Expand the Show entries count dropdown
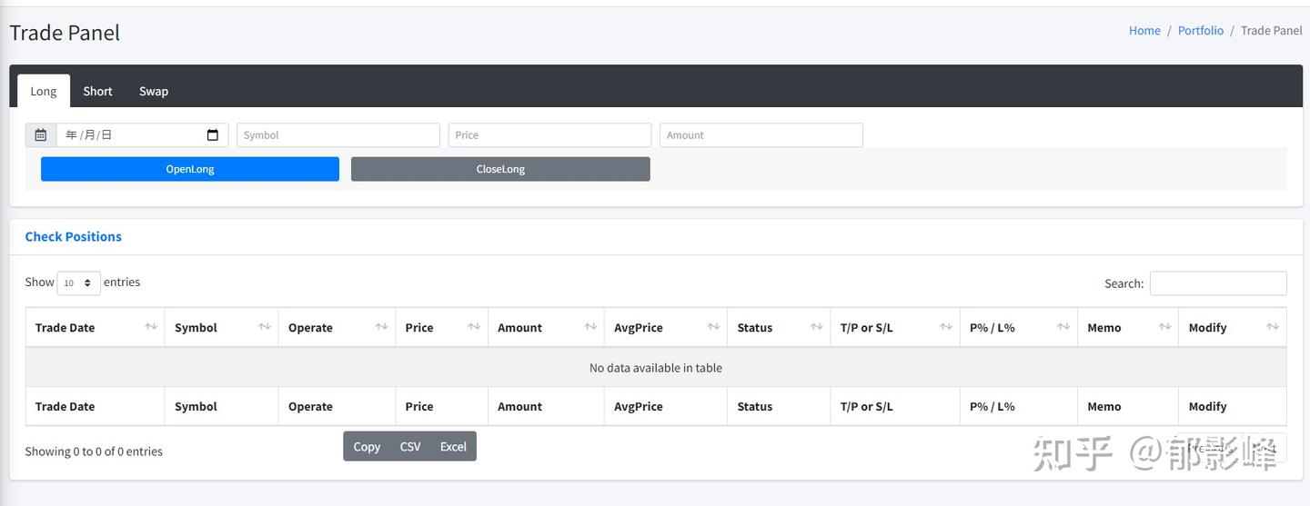This screenshot has width=1310, height=506. point(78,283)
